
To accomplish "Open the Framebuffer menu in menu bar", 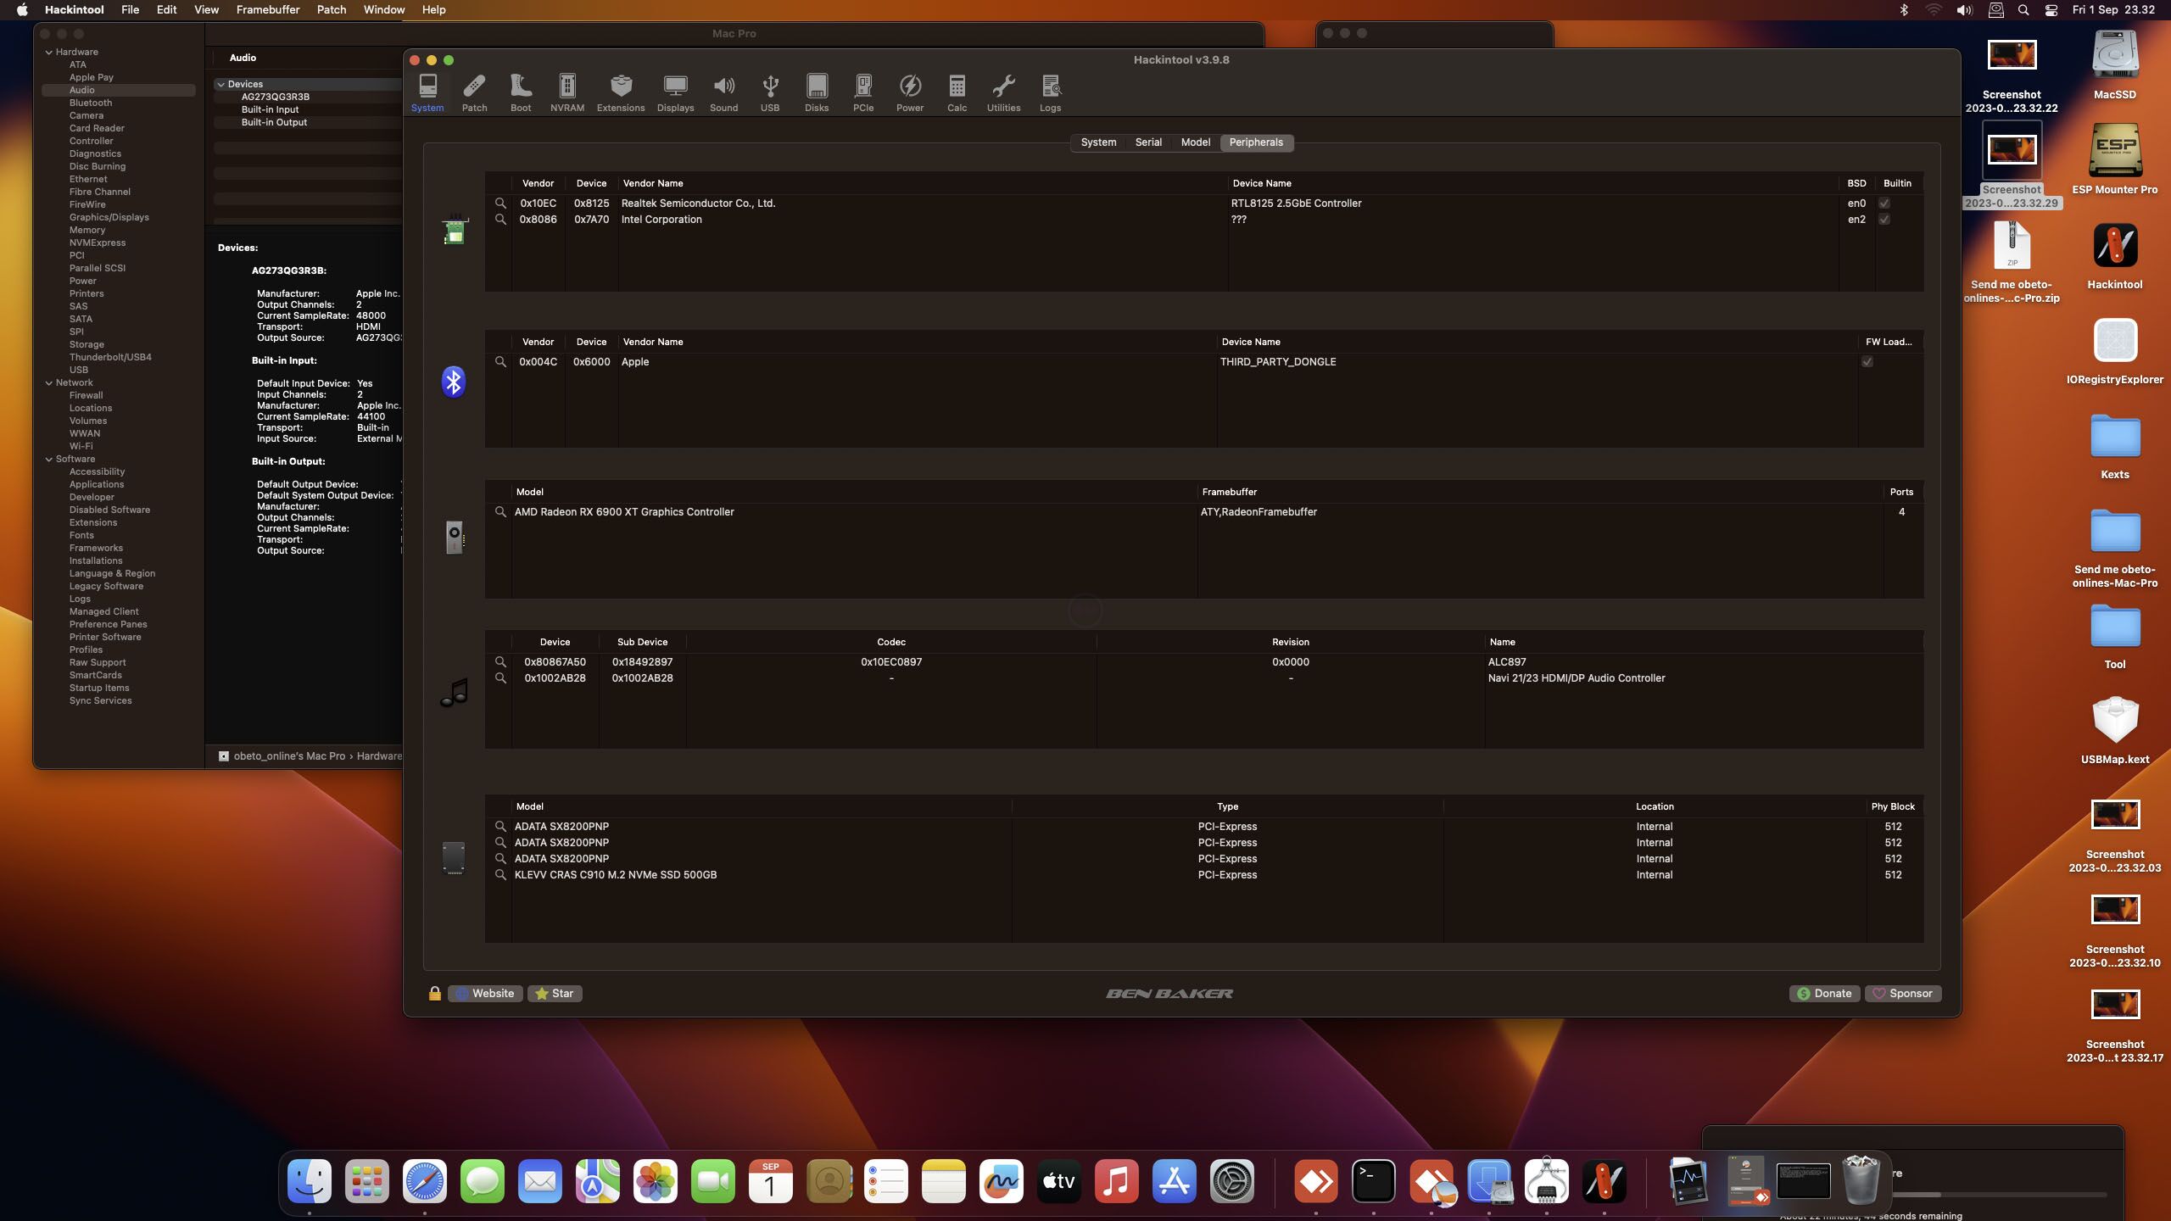I will (267, 9).
